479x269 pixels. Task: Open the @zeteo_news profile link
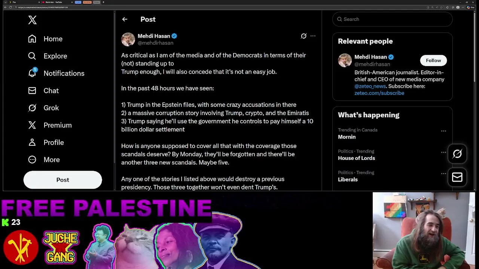point(370,86)
